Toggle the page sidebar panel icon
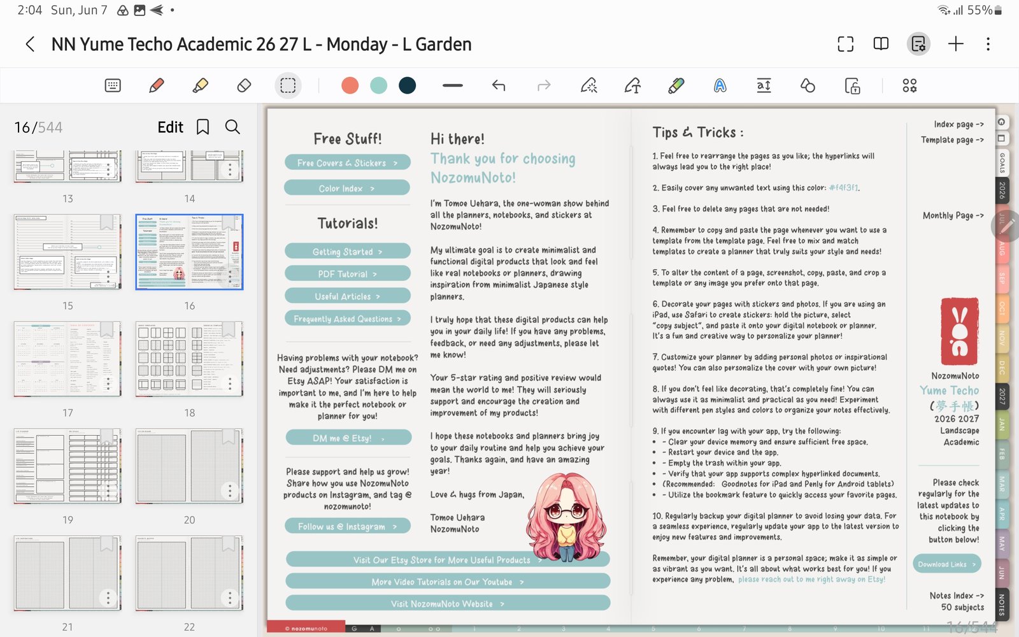This screenshot has width=1019, height=637. (x=918, y=44)
